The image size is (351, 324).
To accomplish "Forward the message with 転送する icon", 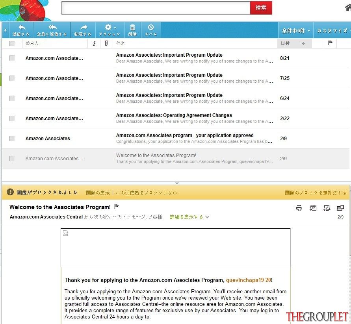I will pyautogui.click(x=84, y=27).
